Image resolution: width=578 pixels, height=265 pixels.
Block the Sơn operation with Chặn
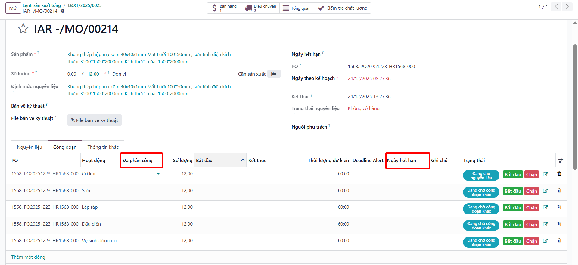[532, 191]
